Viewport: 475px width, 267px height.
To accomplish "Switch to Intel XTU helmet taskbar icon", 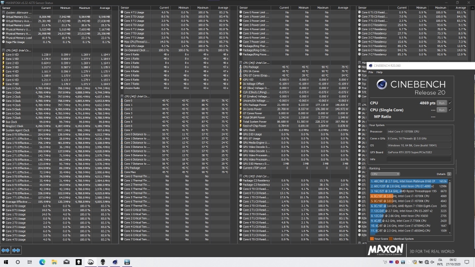I will [91, 262].
